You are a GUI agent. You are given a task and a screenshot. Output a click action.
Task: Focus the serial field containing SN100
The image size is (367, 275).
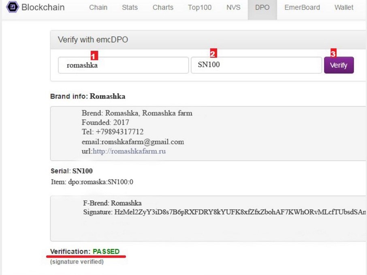[x=256, y=65]
